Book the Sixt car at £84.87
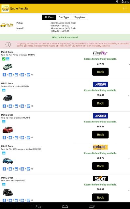Screen dimensions: 130x209 pos(100,197)
